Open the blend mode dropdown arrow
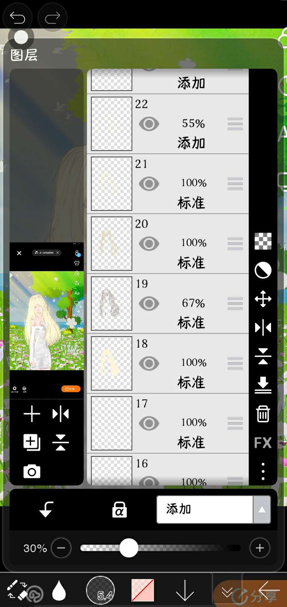287x607 pixels. click(262, 510)
